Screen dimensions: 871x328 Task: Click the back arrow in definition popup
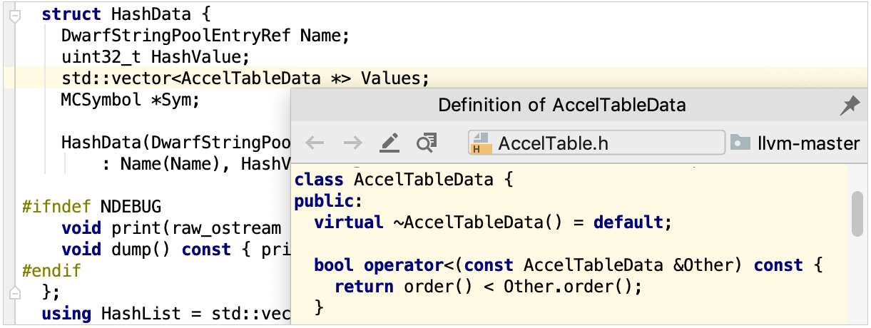315,143
